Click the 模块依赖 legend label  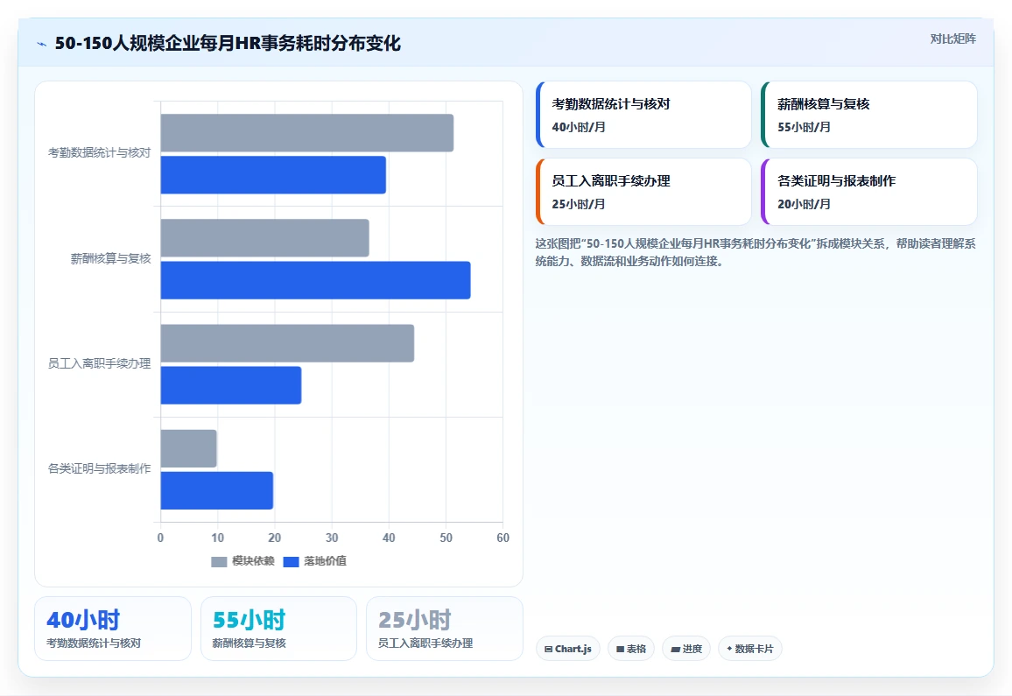pos(253,561)
